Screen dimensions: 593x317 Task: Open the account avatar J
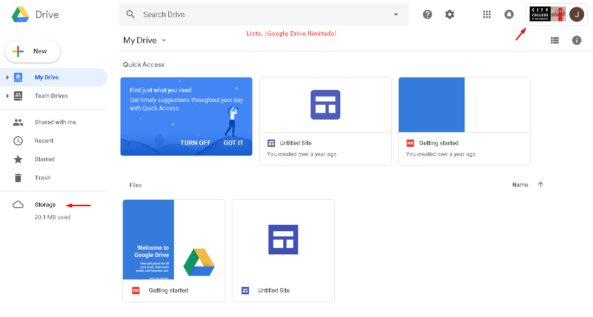pyautogui.click(x=576, y=14)
